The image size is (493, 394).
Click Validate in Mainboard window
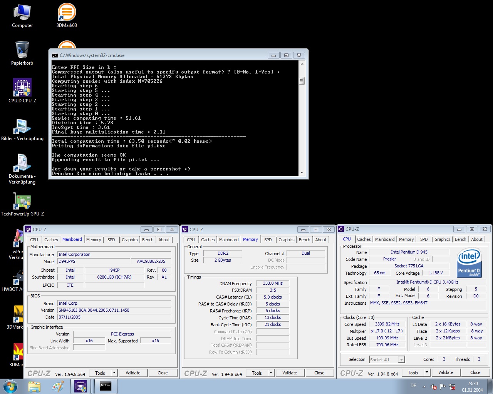tap(133, 373)
